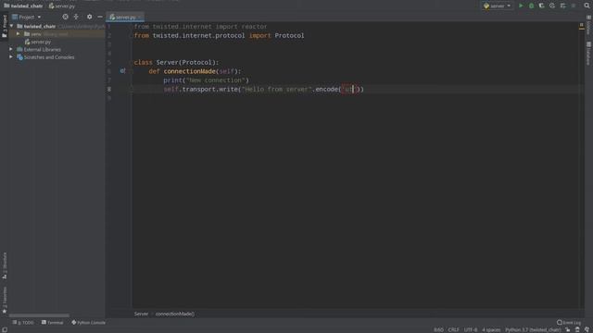593x333 pixels.
Task: Close the server.py editor tab
Action: 140,17
